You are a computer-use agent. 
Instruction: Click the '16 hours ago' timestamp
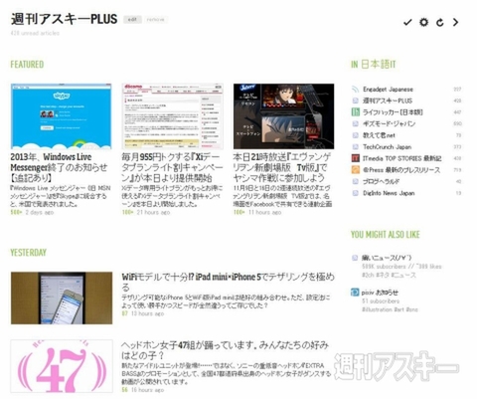[x=147, y=390]
